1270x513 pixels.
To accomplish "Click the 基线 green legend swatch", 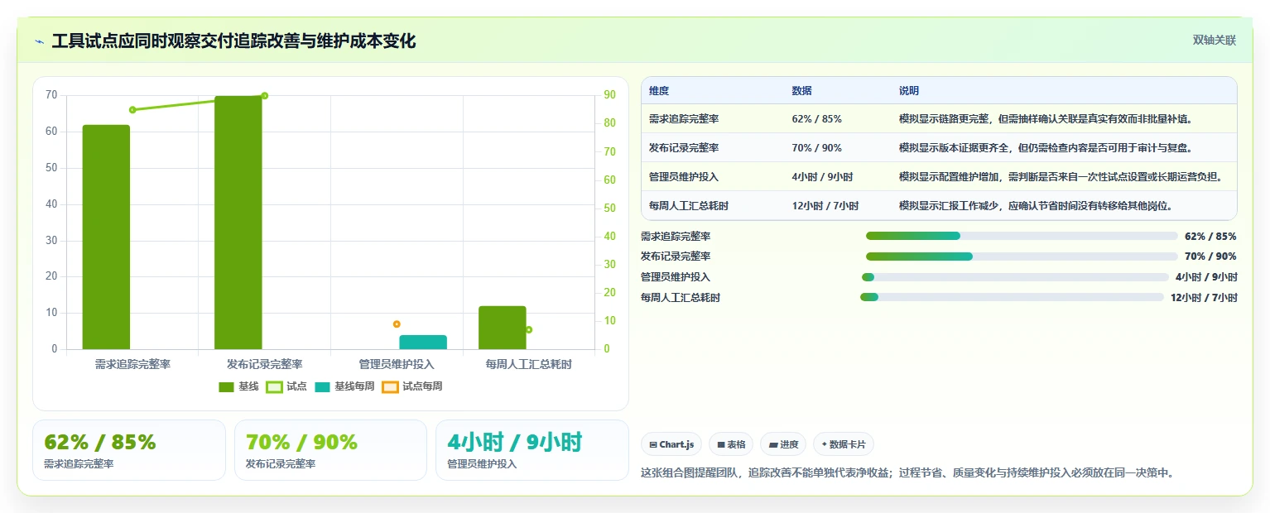I will pyautogui.click(x=227, y=386).
